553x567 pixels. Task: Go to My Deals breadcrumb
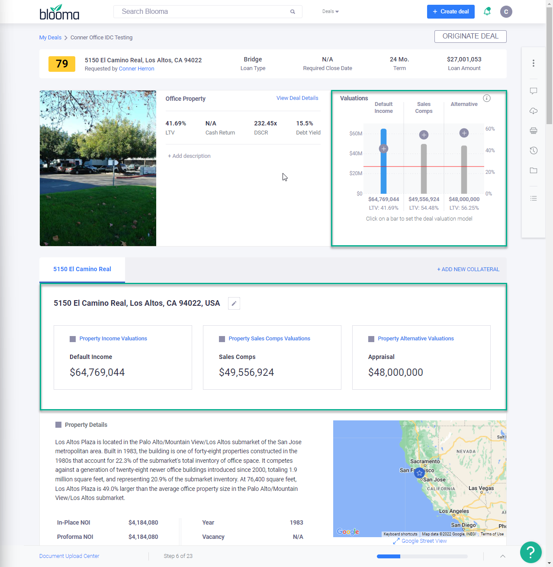tap(50, 38)
